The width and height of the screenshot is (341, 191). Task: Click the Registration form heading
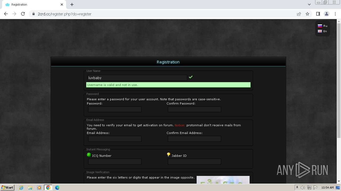[168, 62]
